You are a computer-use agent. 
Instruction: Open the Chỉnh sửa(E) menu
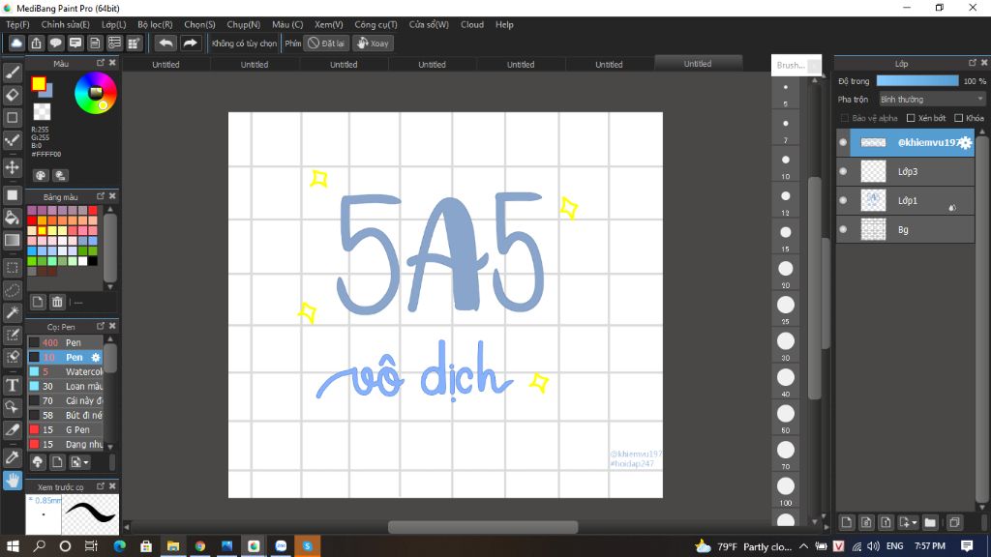coord(65,24)
